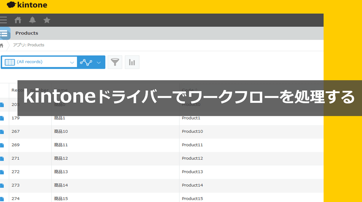Click the name cell 商品13

[61, 172]
